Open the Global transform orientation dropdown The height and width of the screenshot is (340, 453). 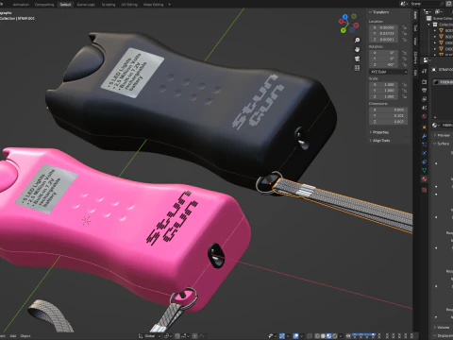point(149,336)
